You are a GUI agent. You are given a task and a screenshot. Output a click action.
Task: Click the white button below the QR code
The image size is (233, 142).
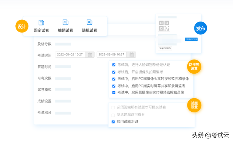coord(165,48)
